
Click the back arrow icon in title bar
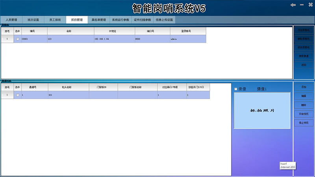(293, 5)
